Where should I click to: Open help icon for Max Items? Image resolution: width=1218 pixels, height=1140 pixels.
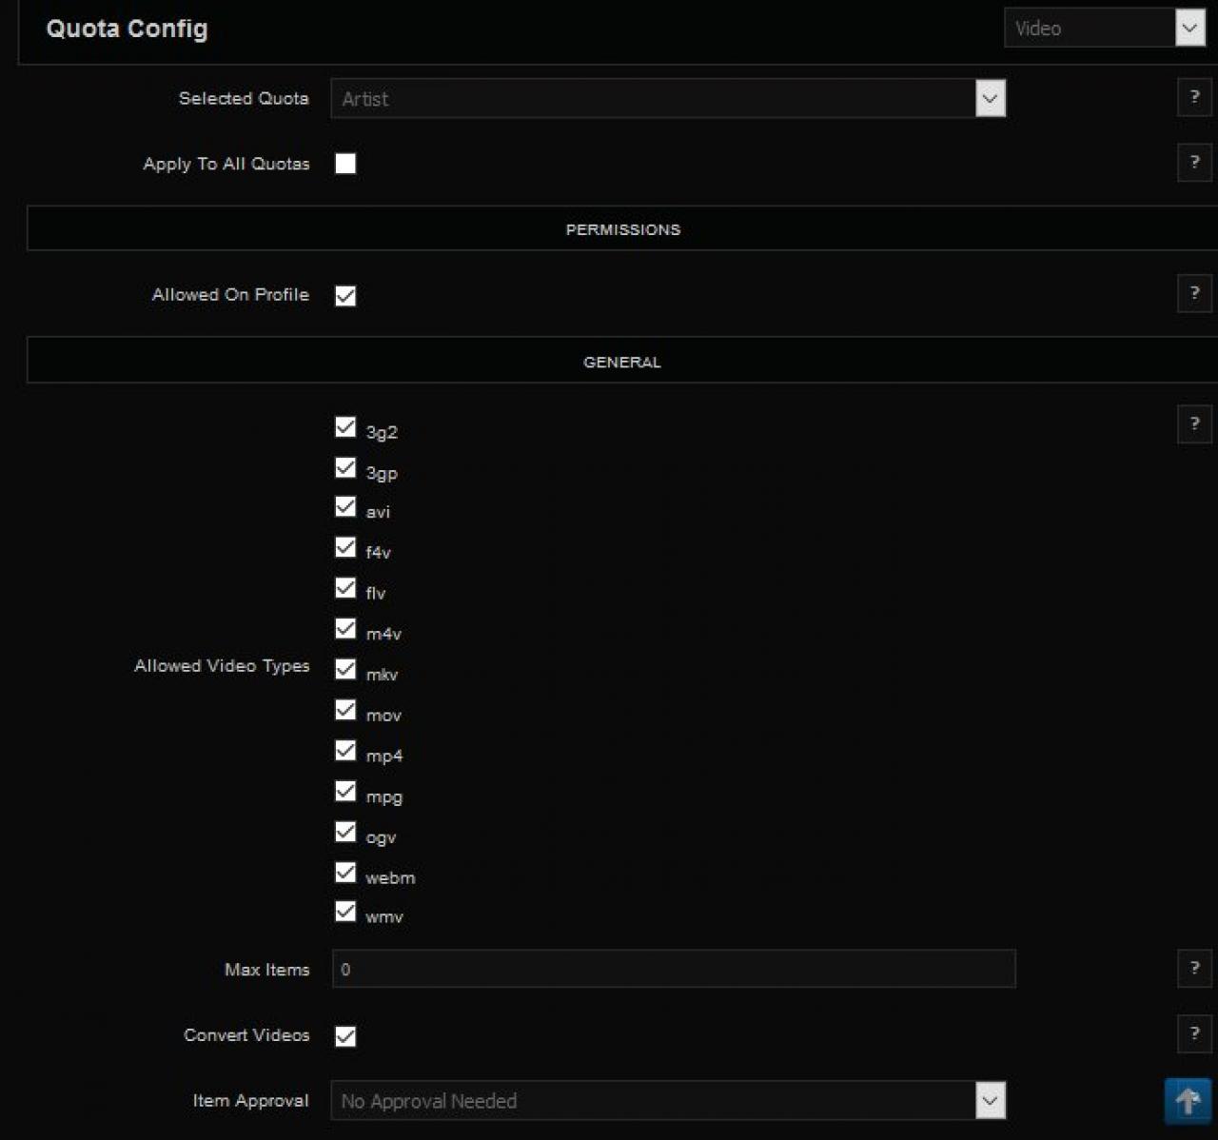1194,969
